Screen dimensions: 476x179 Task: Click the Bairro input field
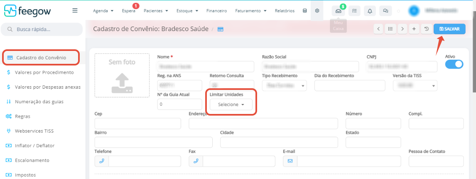click(154, 143)
